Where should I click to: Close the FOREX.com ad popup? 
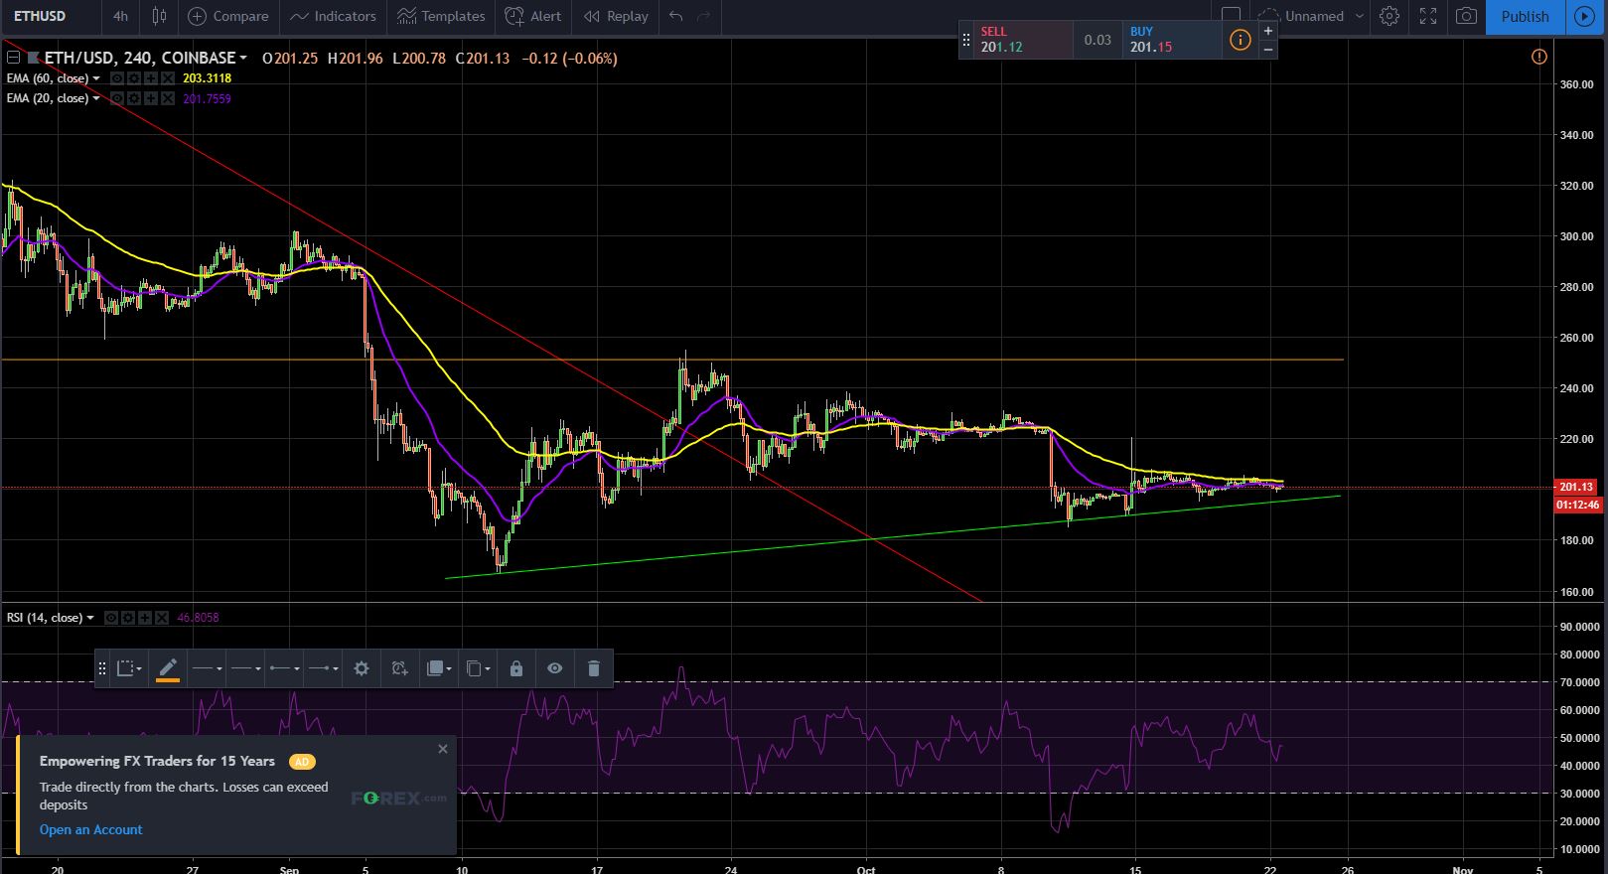tap(443, 749)
